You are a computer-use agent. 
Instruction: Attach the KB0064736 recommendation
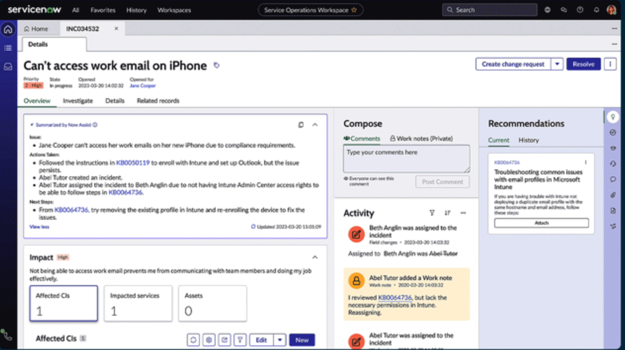[541, 223]
